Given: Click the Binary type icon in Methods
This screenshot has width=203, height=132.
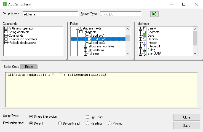Looking at the screenshot, I should pyautogui.click(x=145, y=28).
